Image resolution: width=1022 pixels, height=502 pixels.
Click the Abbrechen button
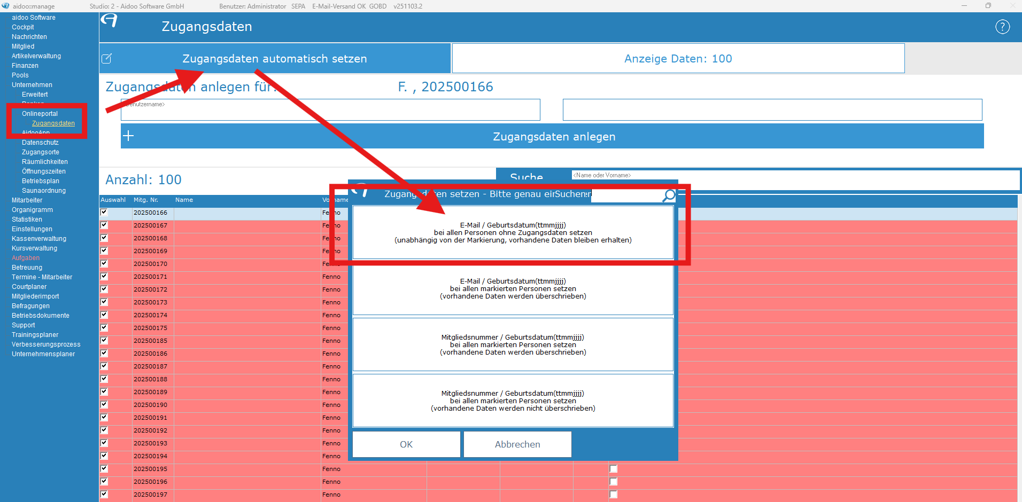click(x=517, y=444)
